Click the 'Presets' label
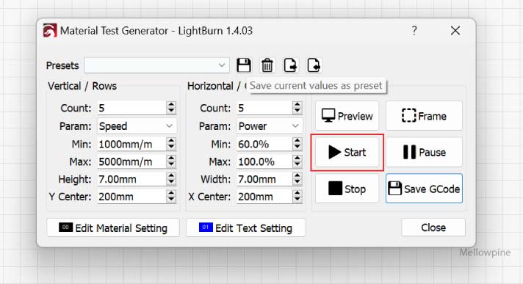This screenshot has width=523, height=284. [x=62, y=65]
